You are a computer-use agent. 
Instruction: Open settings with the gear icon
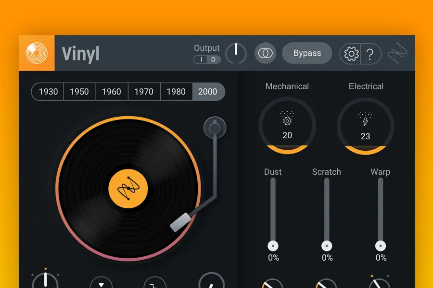(351, 54)
